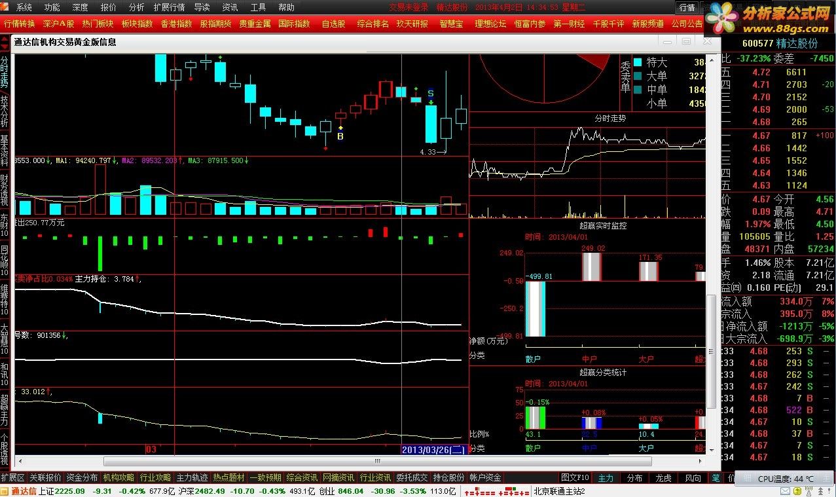Open 智慧宝 from the toolbar
836x497 pixels.
click(452, 23)
